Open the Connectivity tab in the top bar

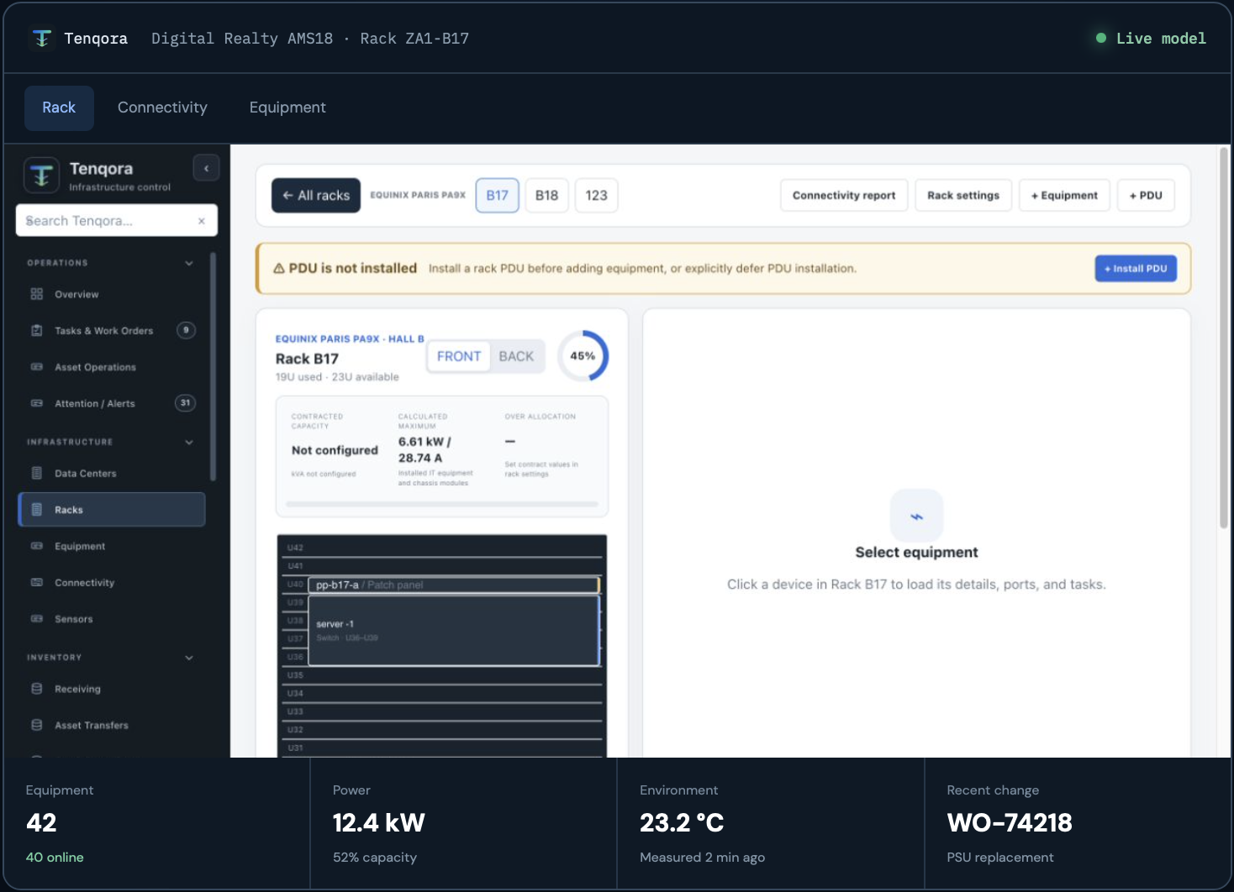point(162,108)
